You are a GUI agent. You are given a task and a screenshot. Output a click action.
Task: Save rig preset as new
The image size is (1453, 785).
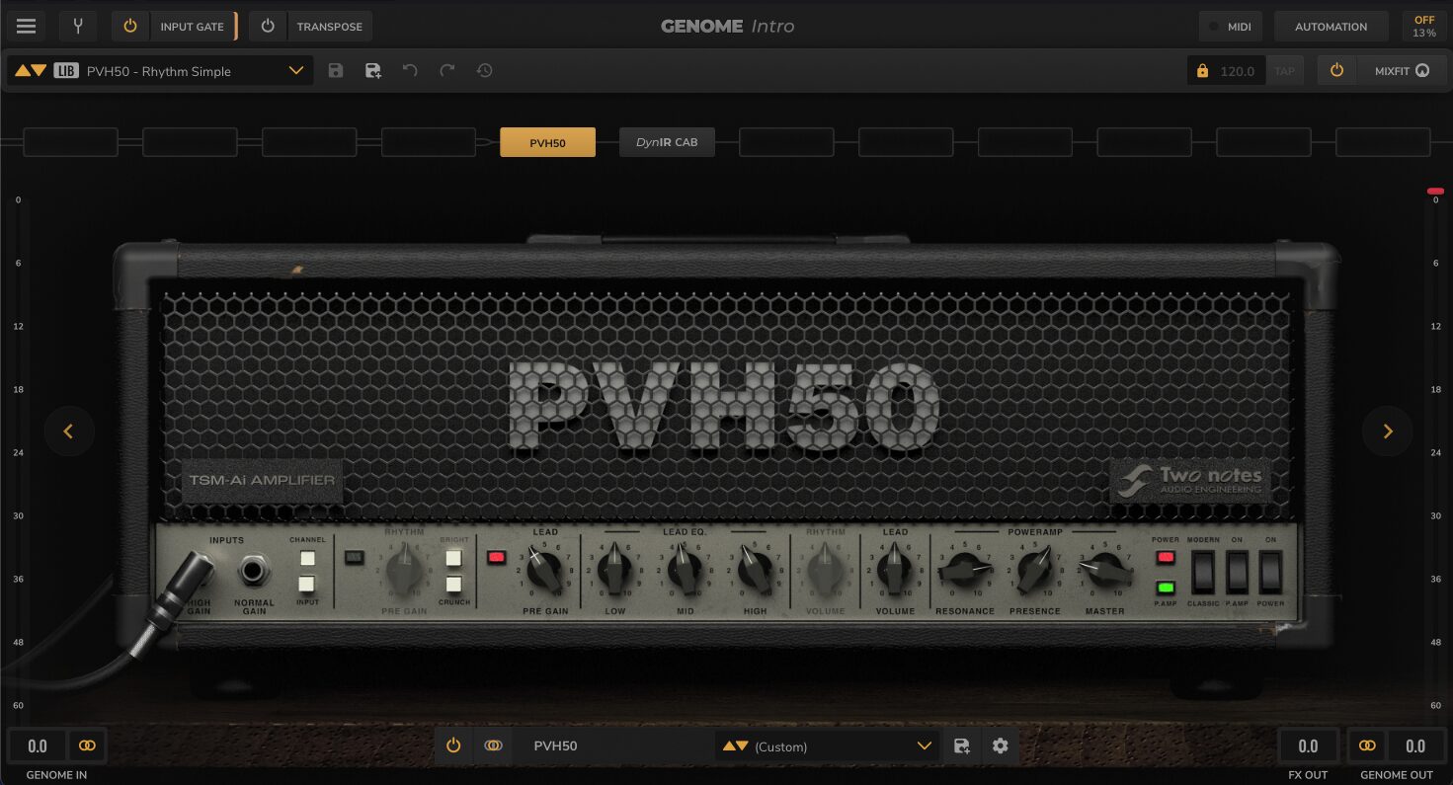click(x=373, y=71)
